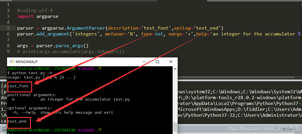The height and width of the screenshot is (134, 302).
Task: Click the Git Bash icon in MINGW64 title bar
Action: (x=12, y=62)
